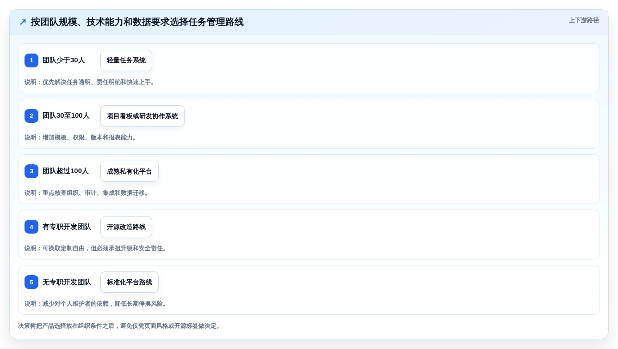Viewport: 618px width, 349px height.
Task: Select the 项目看板或研发协作系统 chip
Action: 142,116
